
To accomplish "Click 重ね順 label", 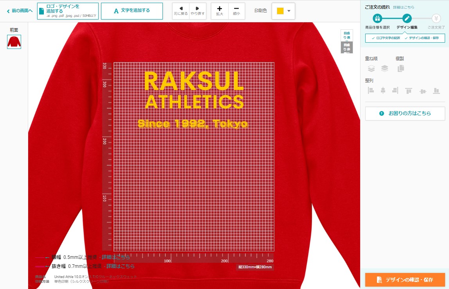I will (371, 59).
